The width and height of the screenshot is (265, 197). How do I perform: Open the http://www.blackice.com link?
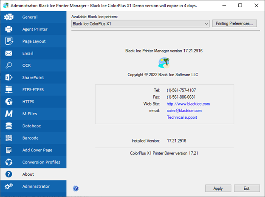188,104
